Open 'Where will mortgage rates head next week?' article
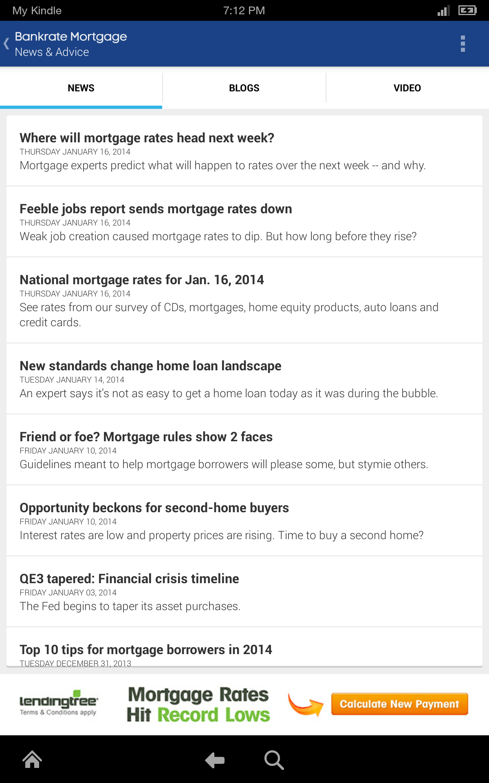 pyautogui.click(x=147, y=138)
